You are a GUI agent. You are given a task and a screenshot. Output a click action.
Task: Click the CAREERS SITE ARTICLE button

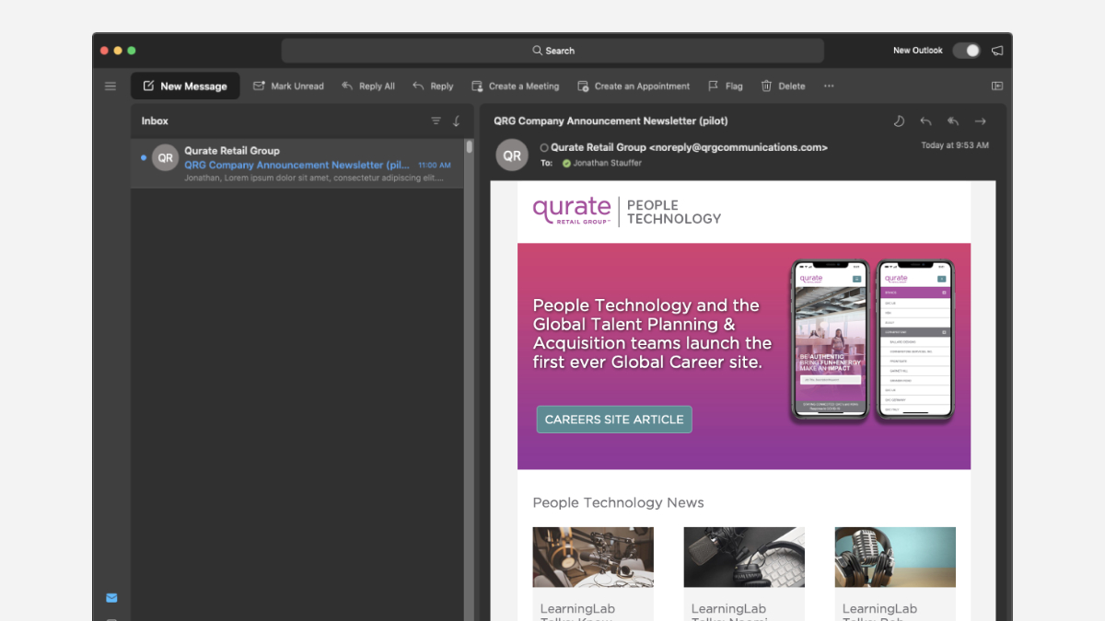point(614,420)
